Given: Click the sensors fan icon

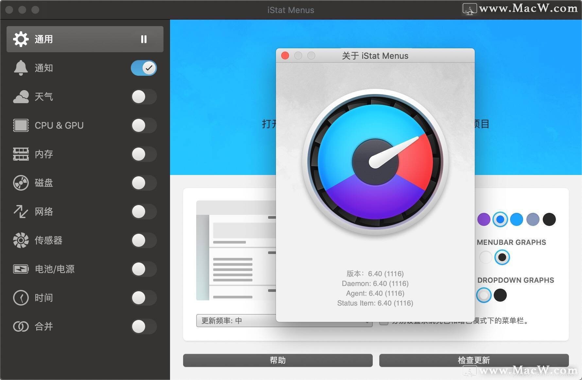Looking at the screenshot, I should (x=21, y=240).
